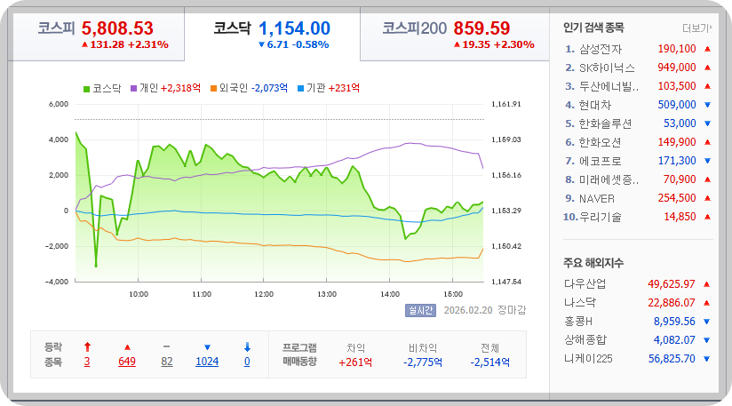The width and height of the screenshot is (732, 406).
Task: Click the 프로그램 매매동향 label
Action: coord(299,354)
